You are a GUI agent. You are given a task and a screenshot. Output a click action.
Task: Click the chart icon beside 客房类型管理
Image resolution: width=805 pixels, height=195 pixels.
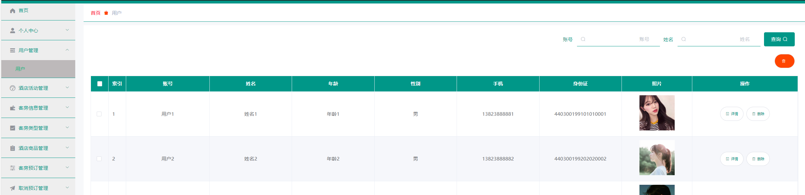(12, 128)
